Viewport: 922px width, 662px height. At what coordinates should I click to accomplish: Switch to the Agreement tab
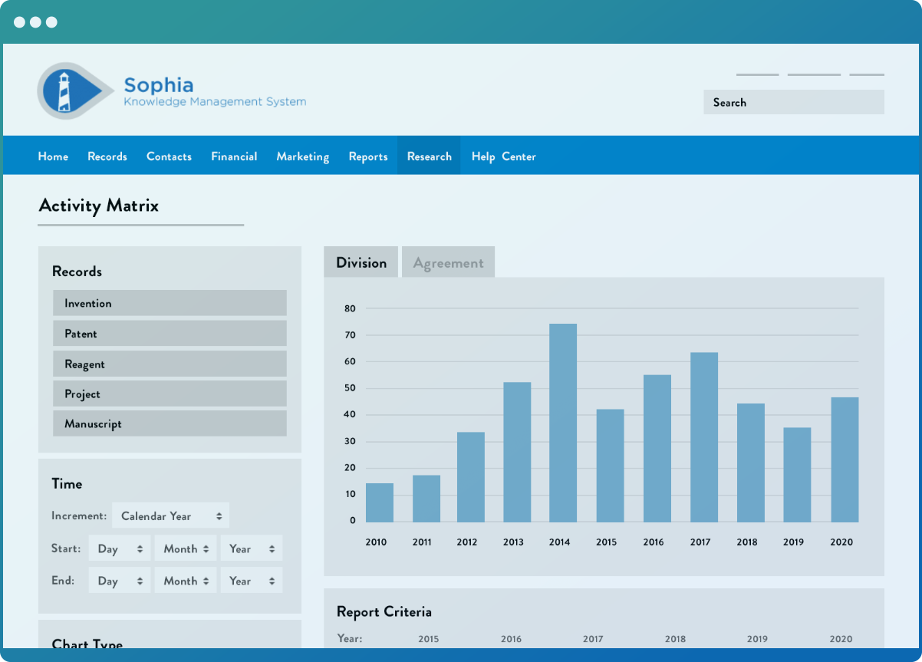coord(448,262)
